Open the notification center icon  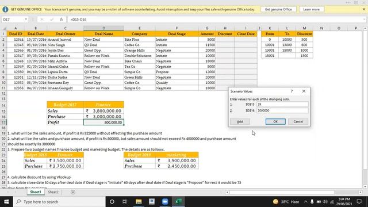click(x=359, y=202)
